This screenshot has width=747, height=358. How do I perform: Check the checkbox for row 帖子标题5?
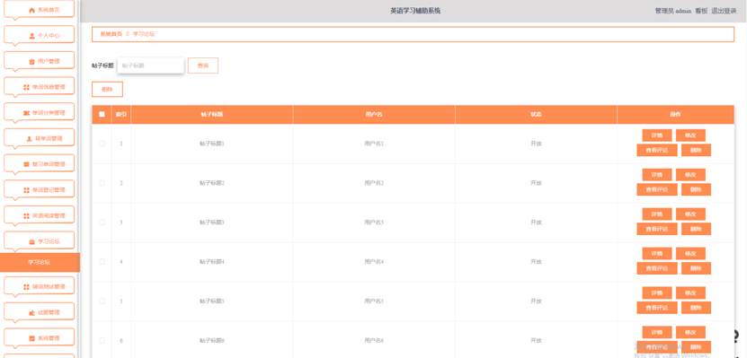[x=102, y=301]
